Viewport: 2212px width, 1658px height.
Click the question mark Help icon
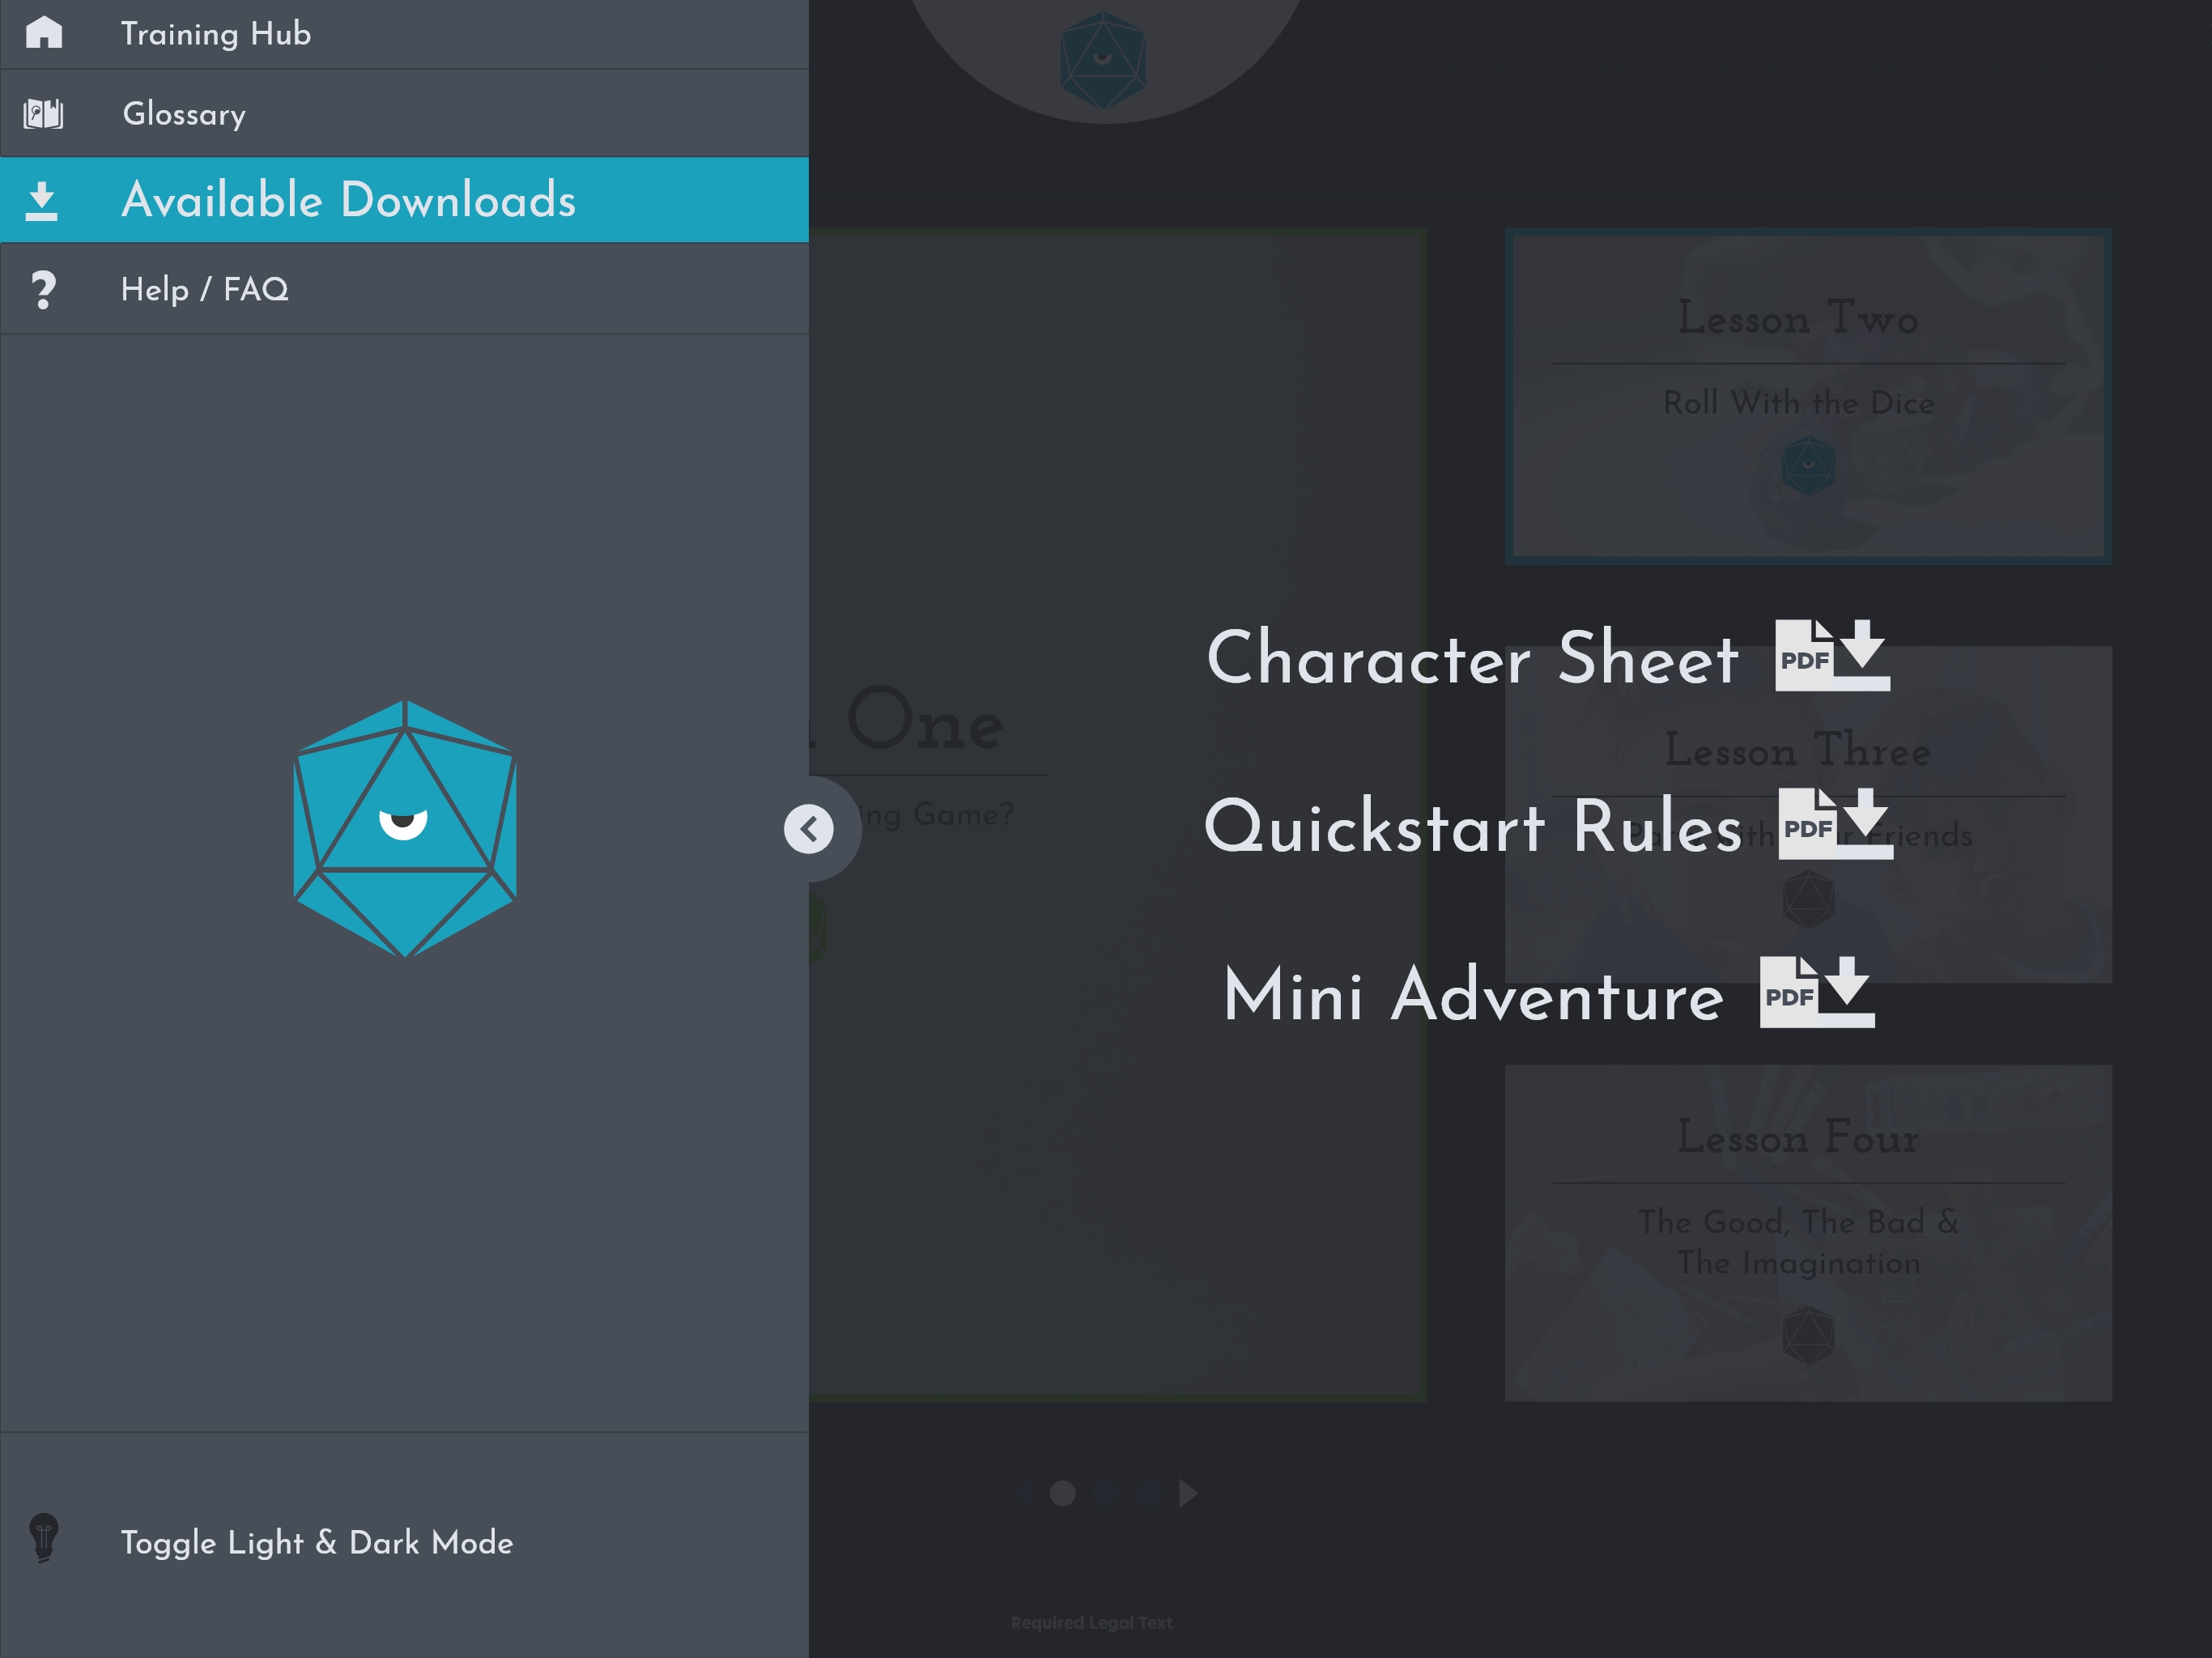[x=43, y=290]
